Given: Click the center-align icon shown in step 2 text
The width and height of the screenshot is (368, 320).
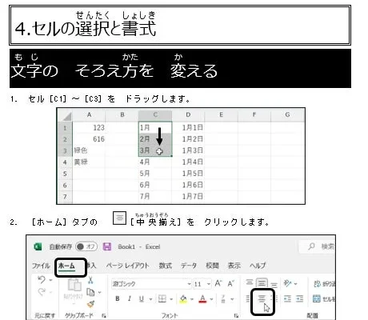Looking at the screenshot, I should coord(119,218).
